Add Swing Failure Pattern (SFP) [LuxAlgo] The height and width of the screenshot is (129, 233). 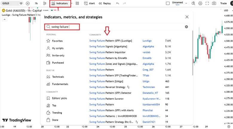[x=111, y=41]
